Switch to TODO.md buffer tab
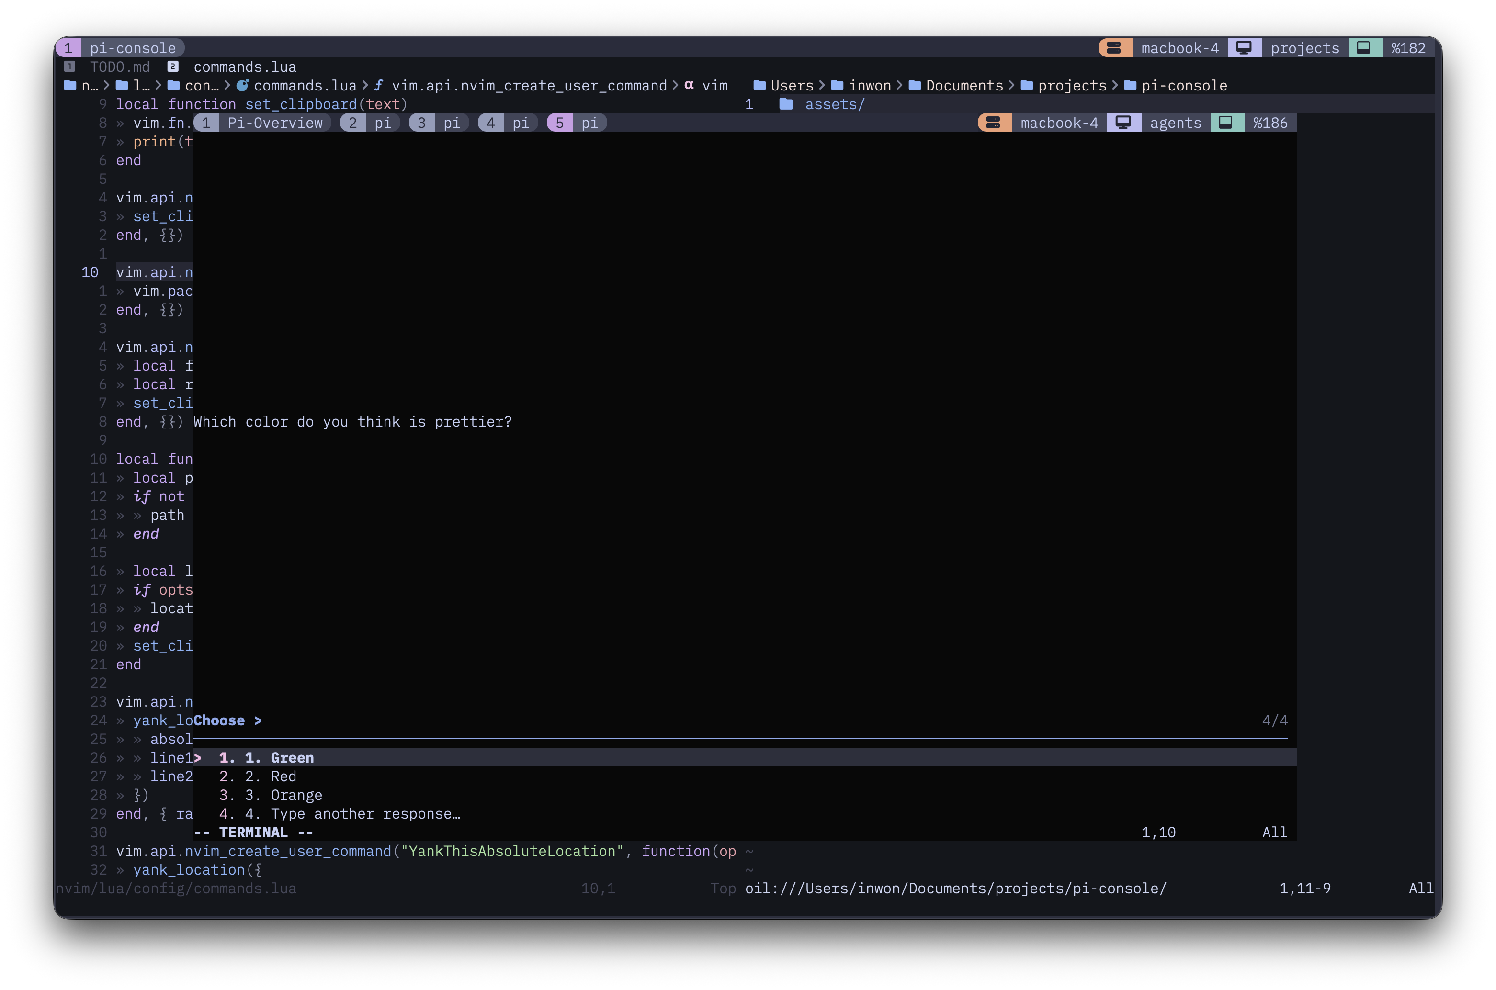 (120, 67)
